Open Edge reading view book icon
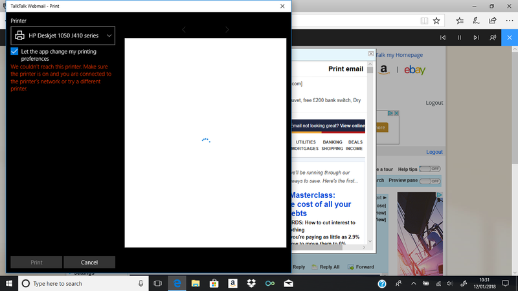 424,20
